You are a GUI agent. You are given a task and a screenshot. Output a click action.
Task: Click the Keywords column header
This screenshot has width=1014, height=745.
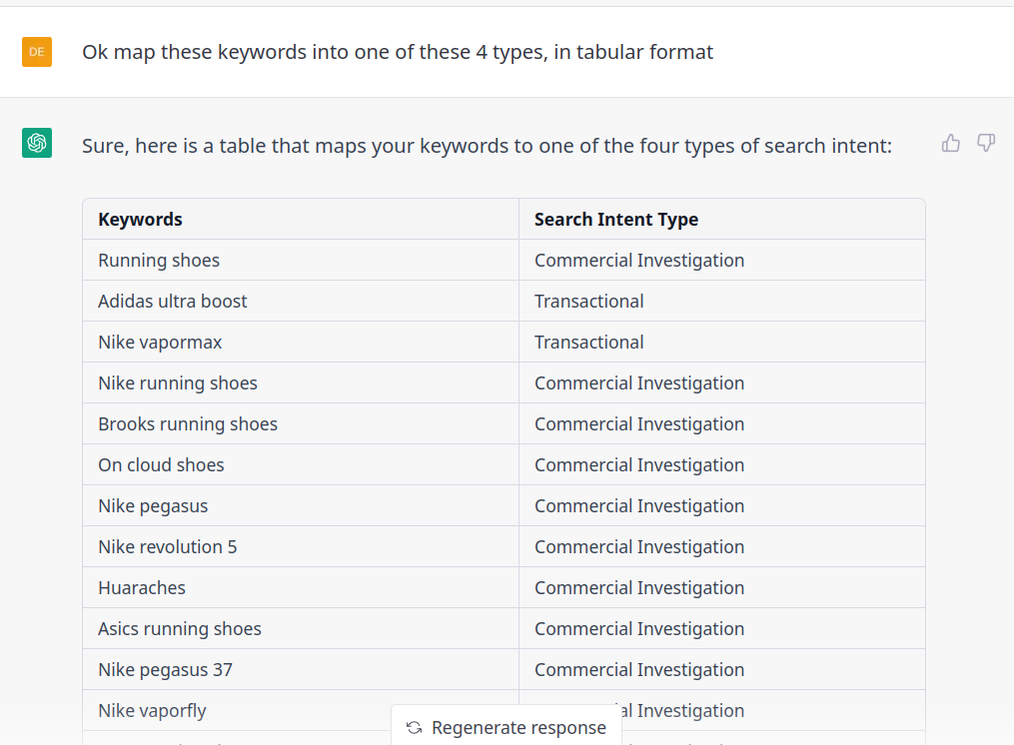click(x=140, y=220)
